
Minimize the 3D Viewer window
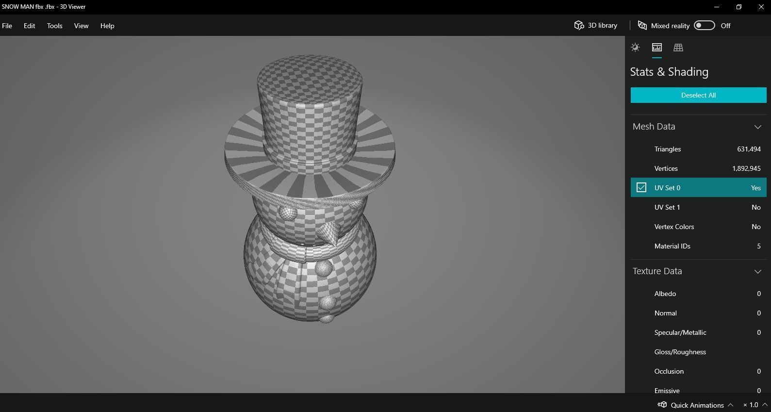[717, 7]
